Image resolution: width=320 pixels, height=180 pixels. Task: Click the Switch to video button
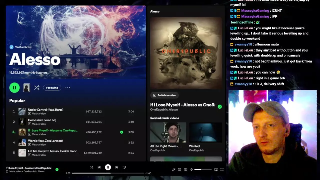pos(165,95)
